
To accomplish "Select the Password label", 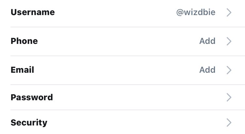I will tap(32, 97).
